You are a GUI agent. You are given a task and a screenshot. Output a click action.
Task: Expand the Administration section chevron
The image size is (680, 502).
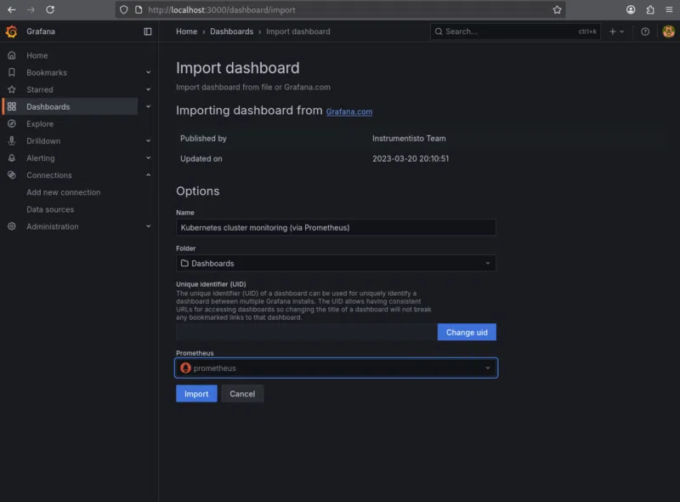tap(149, 227)
